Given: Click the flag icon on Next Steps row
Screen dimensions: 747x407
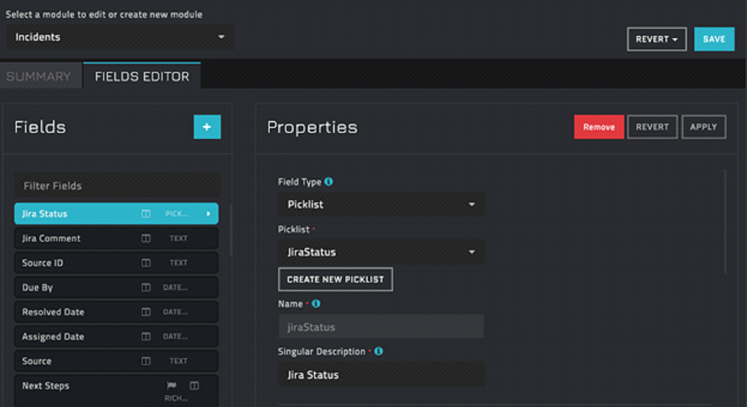Looking at the screenshot, I should (x=171, y=386).
